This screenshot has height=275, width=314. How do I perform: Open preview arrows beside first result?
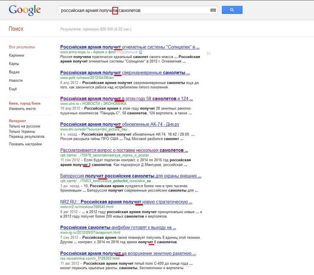tap(209, 54)
